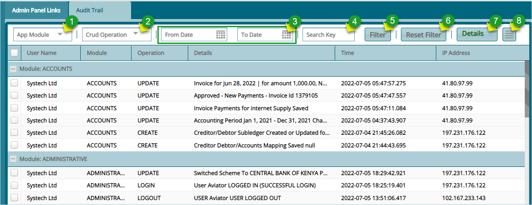This screenshot has height=205, width=532.
Task: Select the time cell 2022-07-05 05:47:57.275
Action: coord(373,83)
